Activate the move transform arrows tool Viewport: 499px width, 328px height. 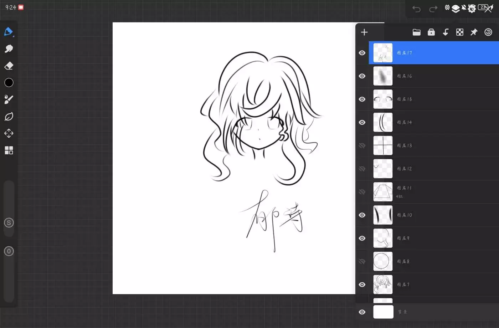(9, 133)
